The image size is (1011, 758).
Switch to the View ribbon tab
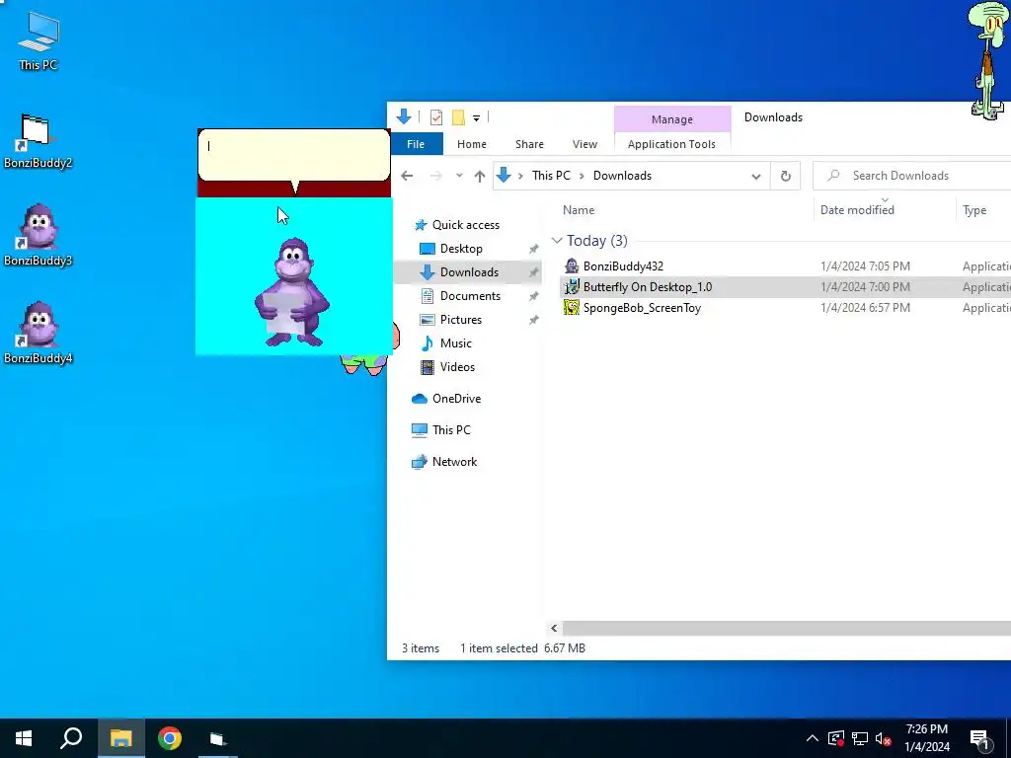[584, 144]
